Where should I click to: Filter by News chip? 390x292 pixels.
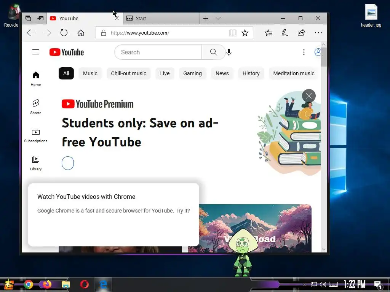[222, 73]
